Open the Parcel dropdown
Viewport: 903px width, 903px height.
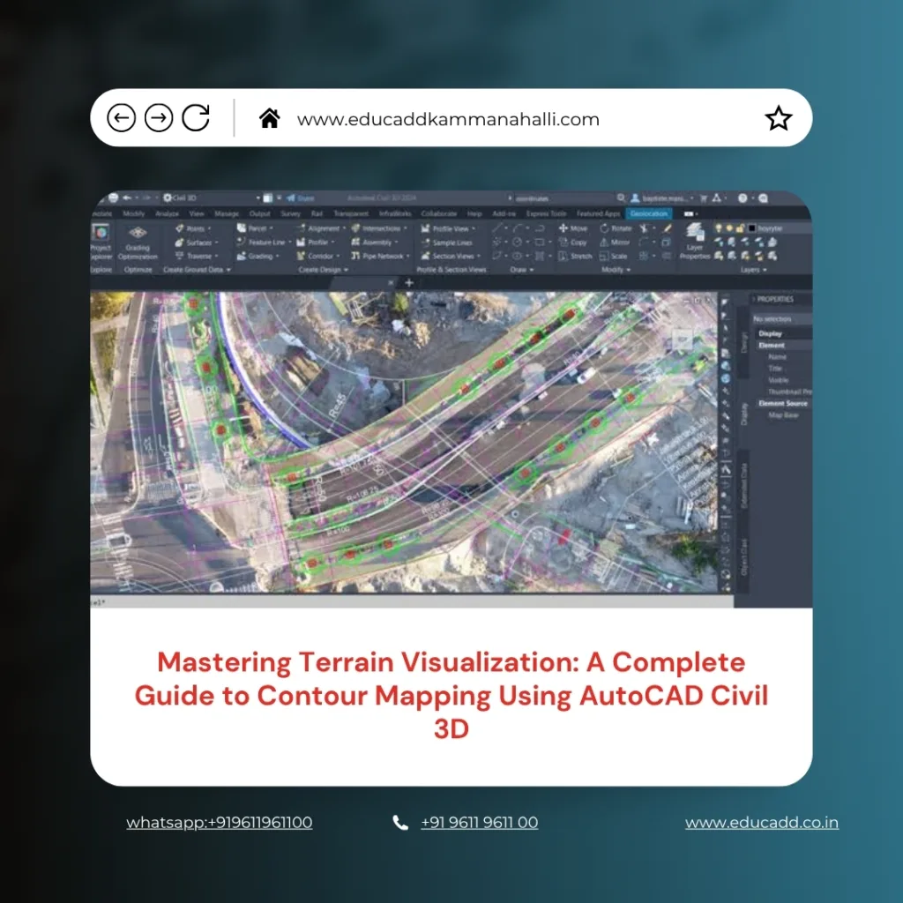[x=255, y=228]
